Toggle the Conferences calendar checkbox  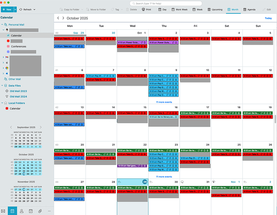(x=8, y=46)
